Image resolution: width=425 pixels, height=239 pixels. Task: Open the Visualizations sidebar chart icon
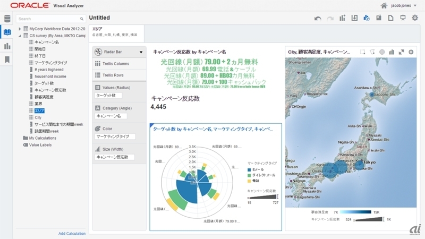(x=7, y=46)
